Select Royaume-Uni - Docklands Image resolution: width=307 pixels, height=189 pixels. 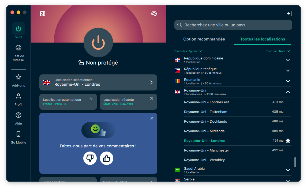[237, 121]
